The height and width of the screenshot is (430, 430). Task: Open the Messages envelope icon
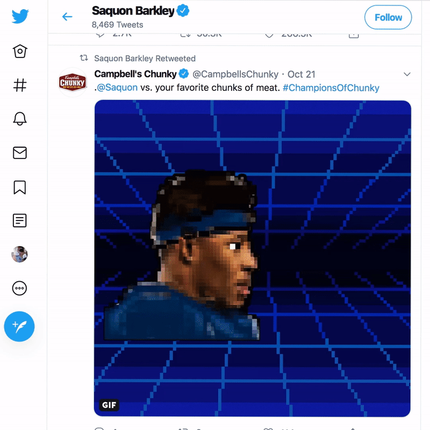tap(20, 153)
